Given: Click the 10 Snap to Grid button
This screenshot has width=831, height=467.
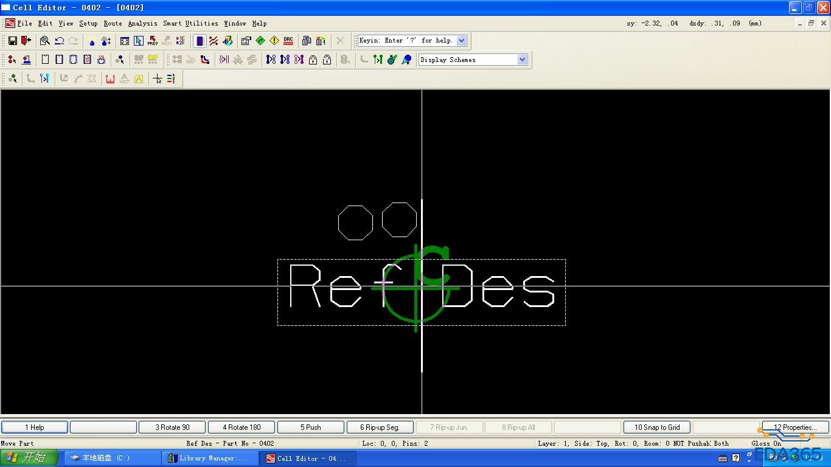Looking at the screenshot, I should click(657, 427).
